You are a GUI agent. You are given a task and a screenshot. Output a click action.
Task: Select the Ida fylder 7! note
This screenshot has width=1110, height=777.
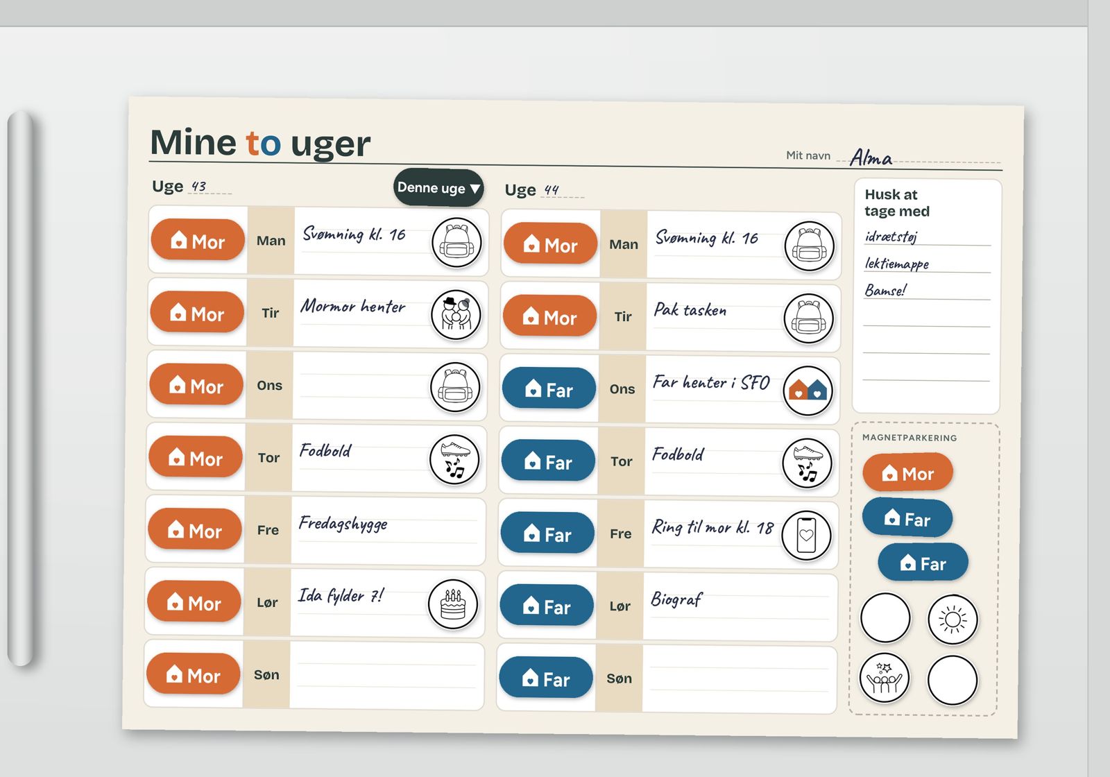341,595
